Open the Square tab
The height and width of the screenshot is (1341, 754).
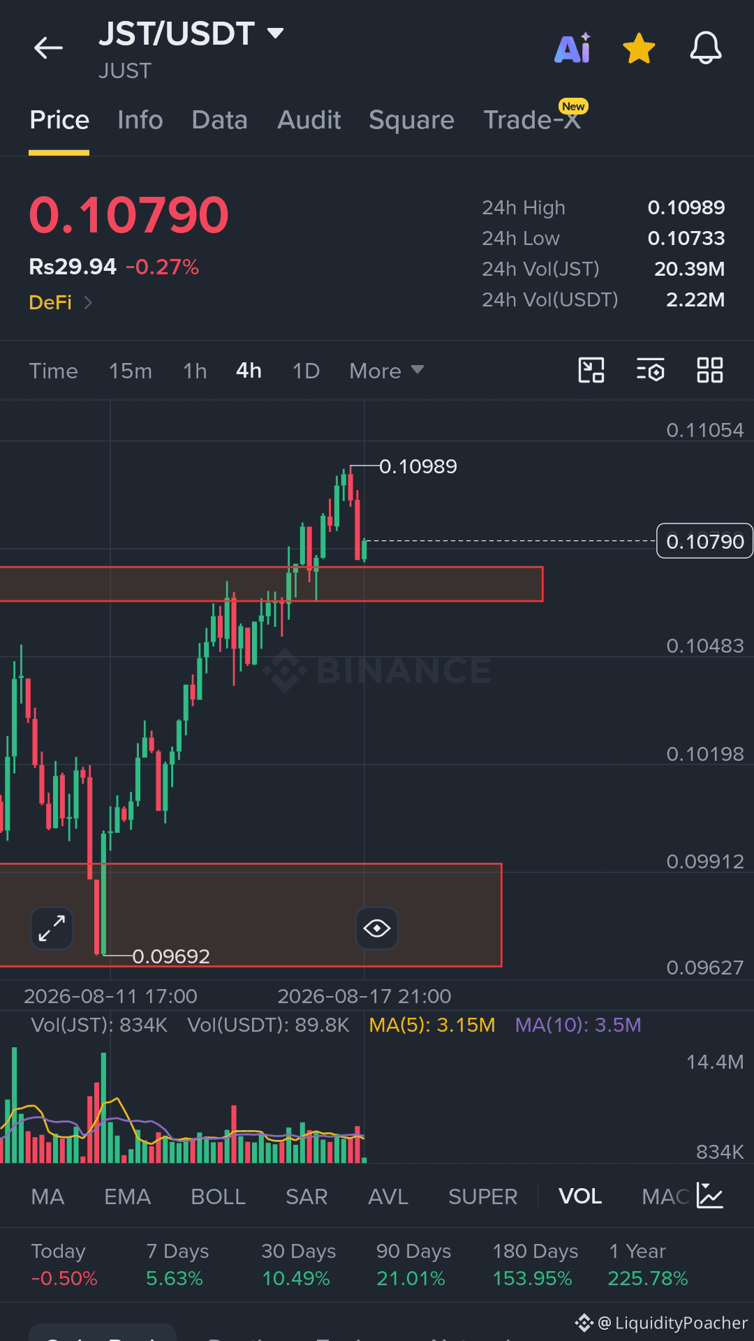(412, 120)
